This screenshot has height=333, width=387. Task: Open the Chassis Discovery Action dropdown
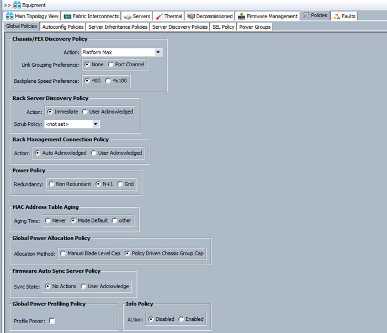[158, 52]
